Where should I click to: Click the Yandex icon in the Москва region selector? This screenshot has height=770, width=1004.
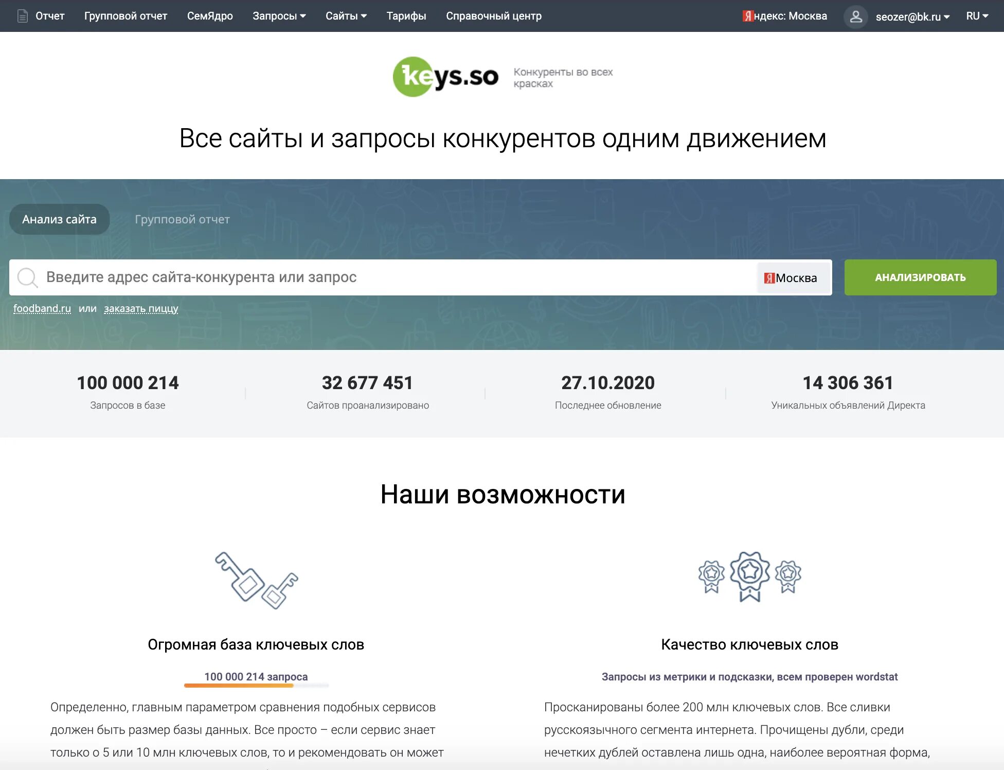point(769,278)
